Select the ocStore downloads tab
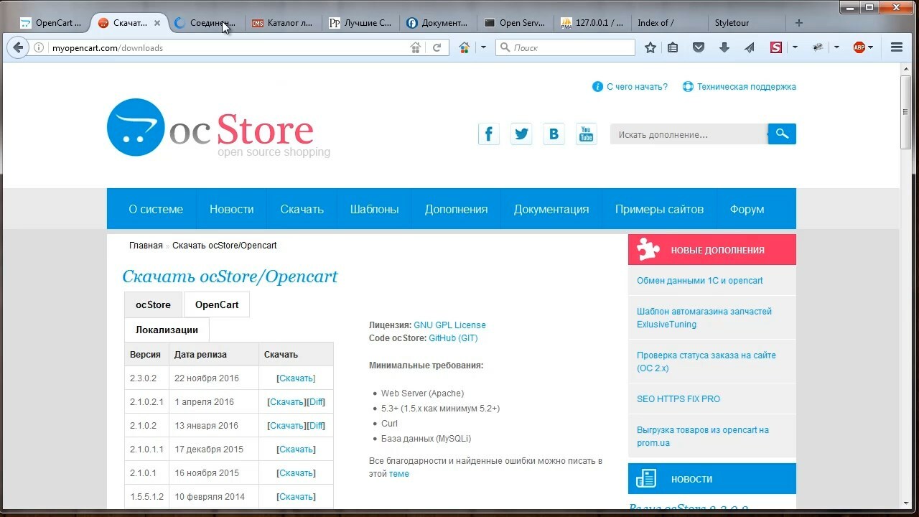Viewport: 919px width, 517px height. [x=153, y=304]
